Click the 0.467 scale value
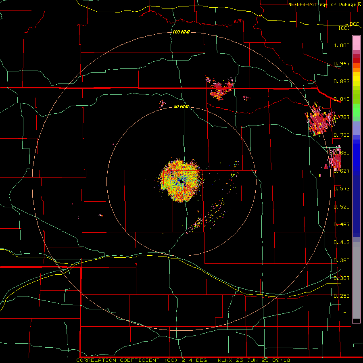The height and width of the screenshot is (363, 363). point(342,225)
